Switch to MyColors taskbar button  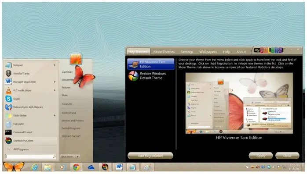click(x=105, y=167)
